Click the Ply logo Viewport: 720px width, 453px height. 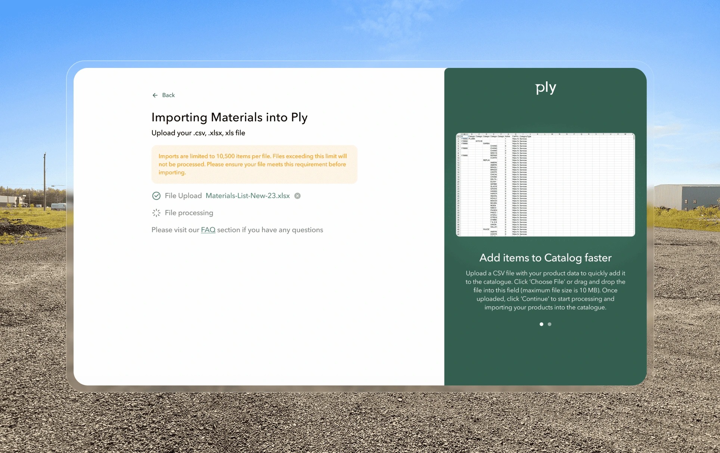pyautogui.click(x=546, y=88)
